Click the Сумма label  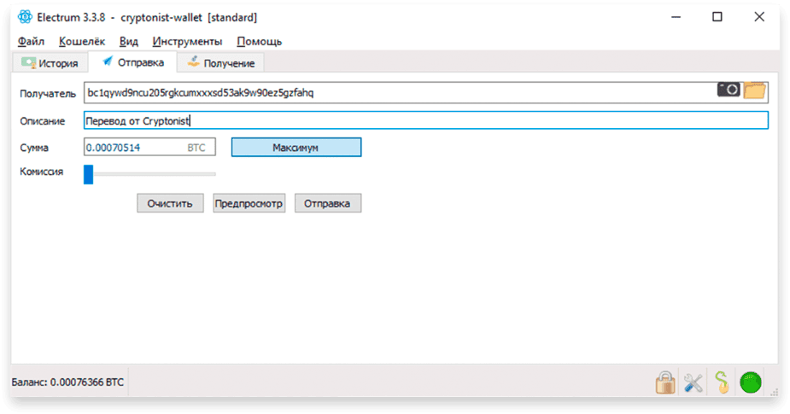pos(34,148)
